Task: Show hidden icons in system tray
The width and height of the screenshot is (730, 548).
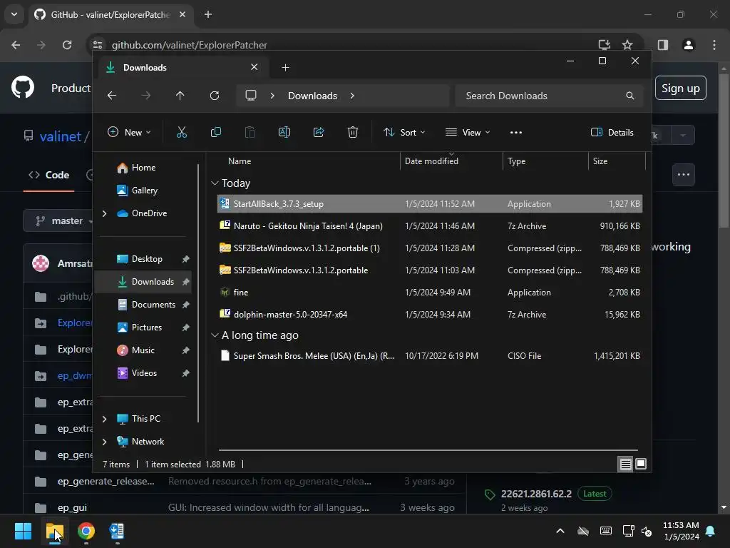Action: click(560, 531)
